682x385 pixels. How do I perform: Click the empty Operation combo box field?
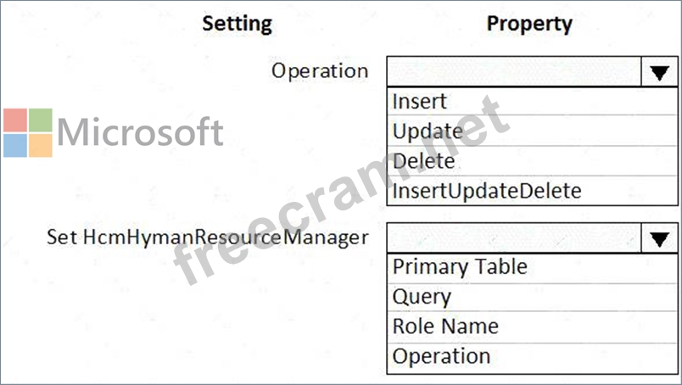coord(515,72)
